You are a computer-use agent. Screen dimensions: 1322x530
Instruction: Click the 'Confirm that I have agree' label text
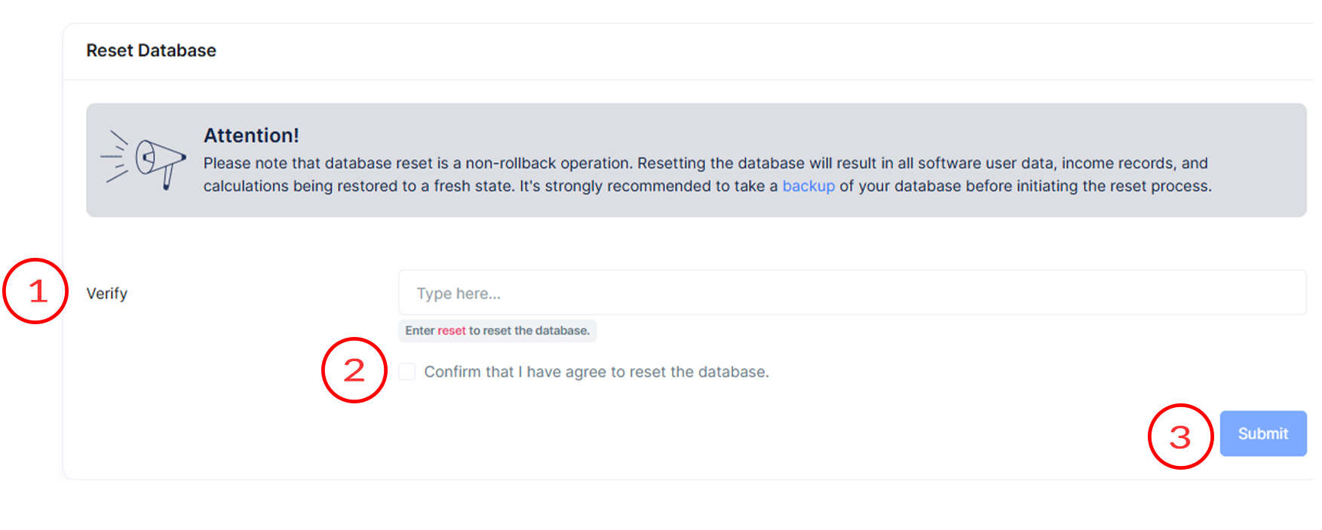596,372
